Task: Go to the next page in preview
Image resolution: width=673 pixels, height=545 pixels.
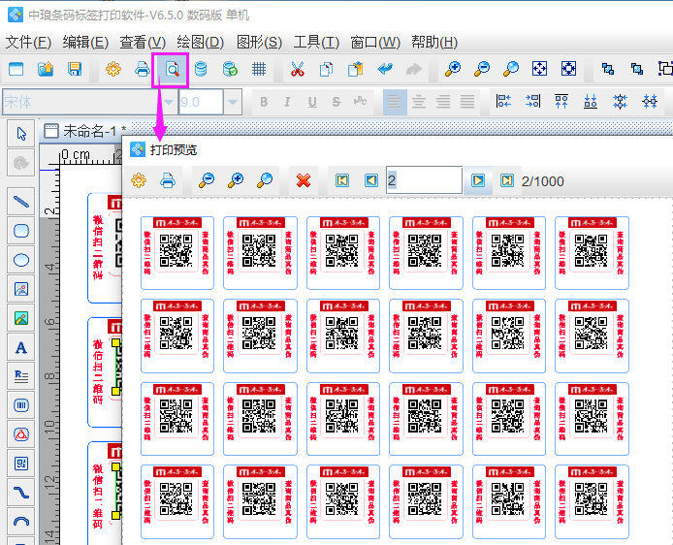Action: [x=477, y=180]
